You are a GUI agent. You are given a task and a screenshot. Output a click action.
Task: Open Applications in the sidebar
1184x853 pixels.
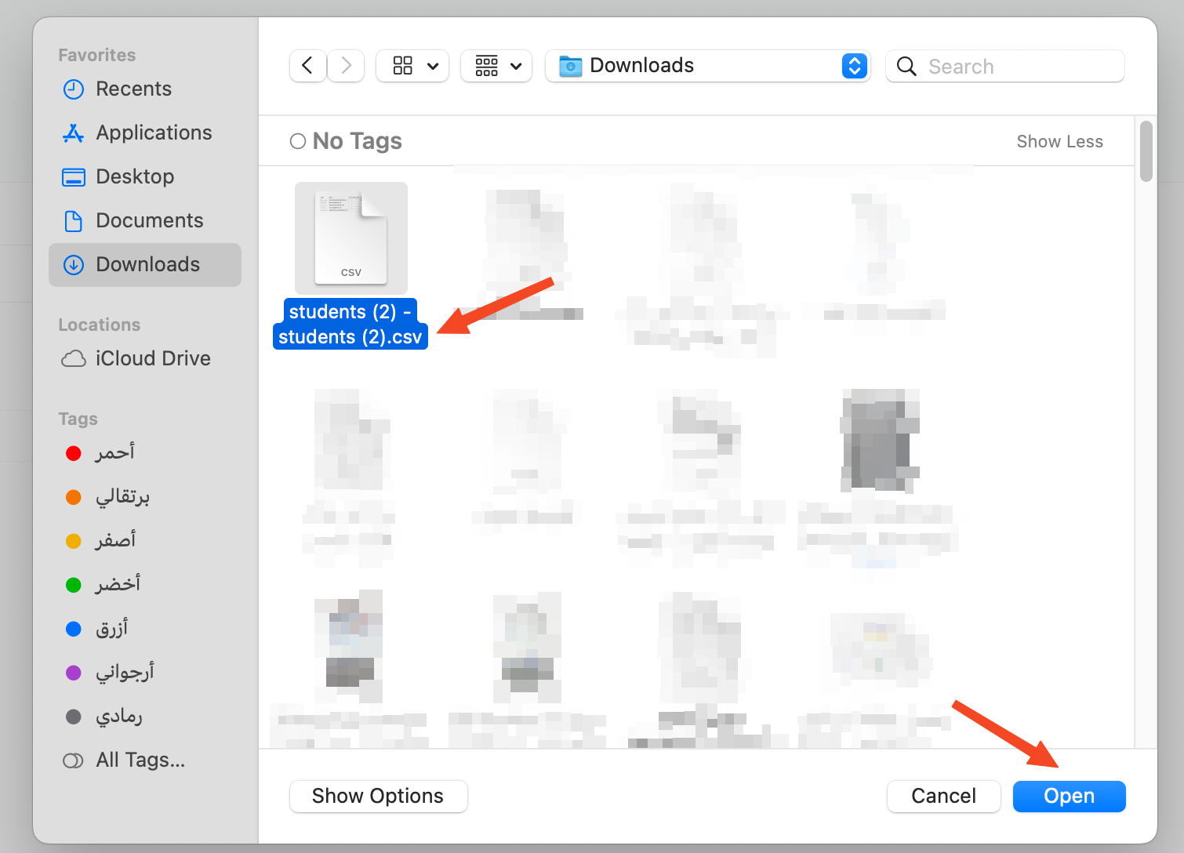coord(145,133)
